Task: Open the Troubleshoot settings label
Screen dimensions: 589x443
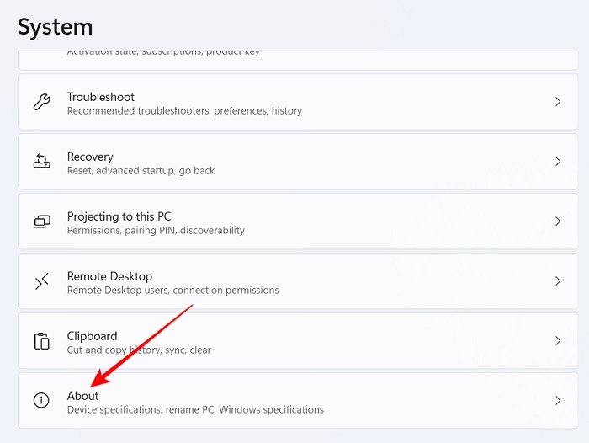Action: tap(101, 97)
